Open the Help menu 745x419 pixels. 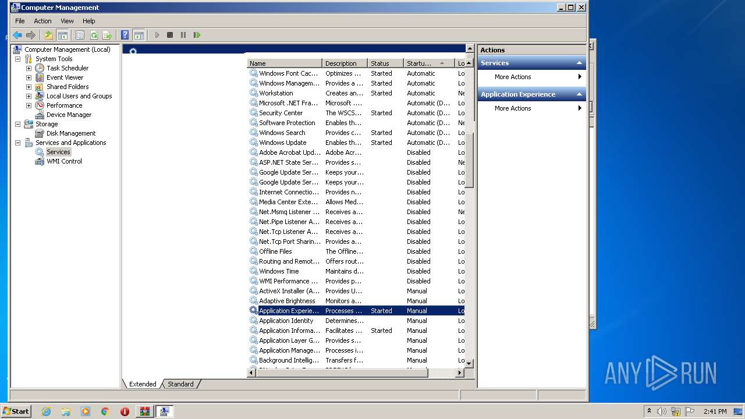(x=88, y=21)
